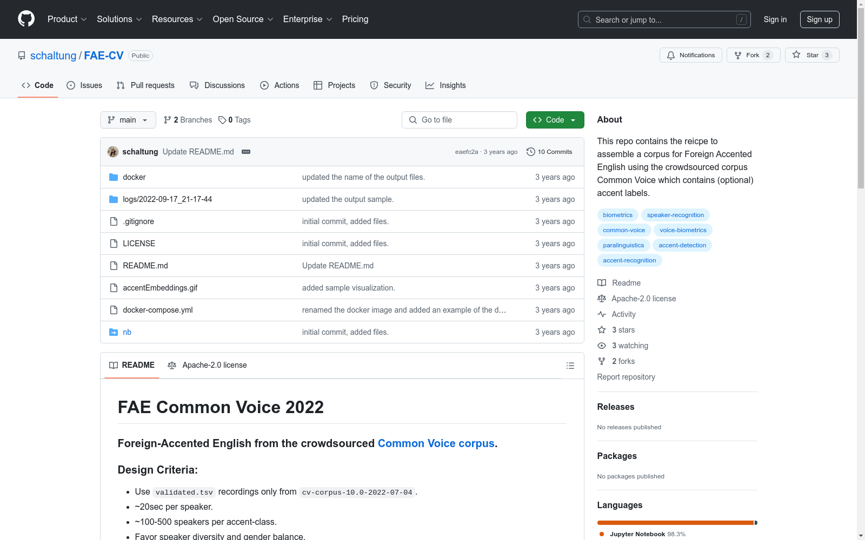865x540 pixels.
Task: Select the Apache-2.0 license tab in README panel
Action: point(207,366)
